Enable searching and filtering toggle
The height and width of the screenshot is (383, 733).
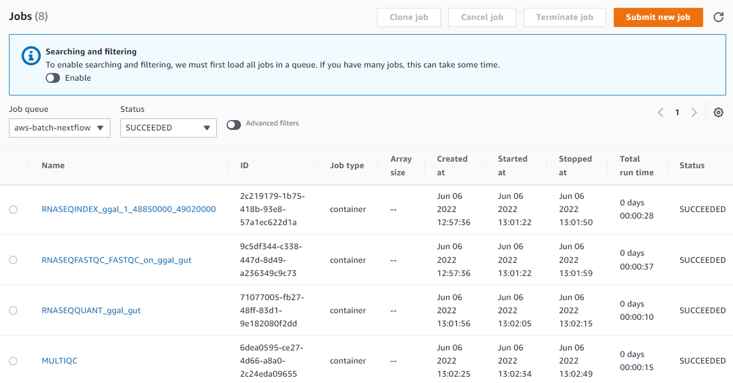point(53,78)
